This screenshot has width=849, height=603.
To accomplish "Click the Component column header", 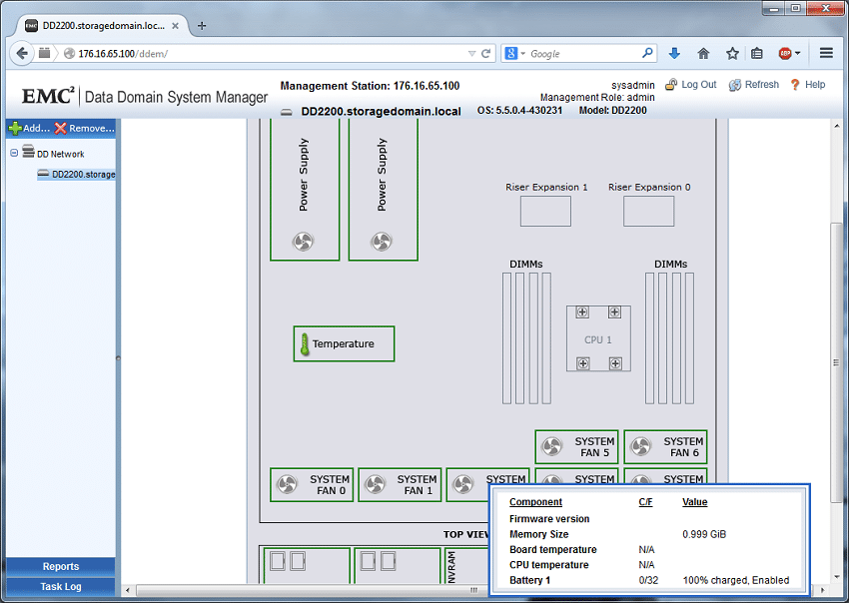I will [x=535, y=502].
